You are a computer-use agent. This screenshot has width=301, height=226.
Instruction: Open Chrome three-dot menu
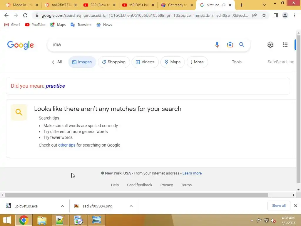(x=295, y=15)
